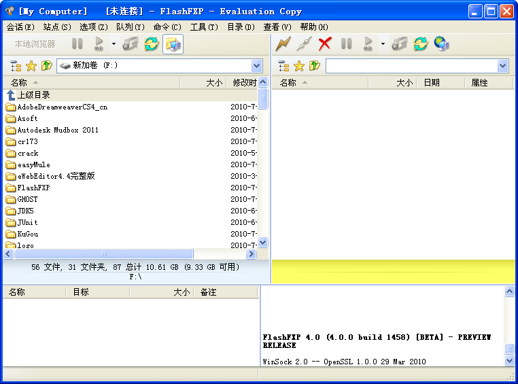Open the 站点(S) menu

coord(56,27)
